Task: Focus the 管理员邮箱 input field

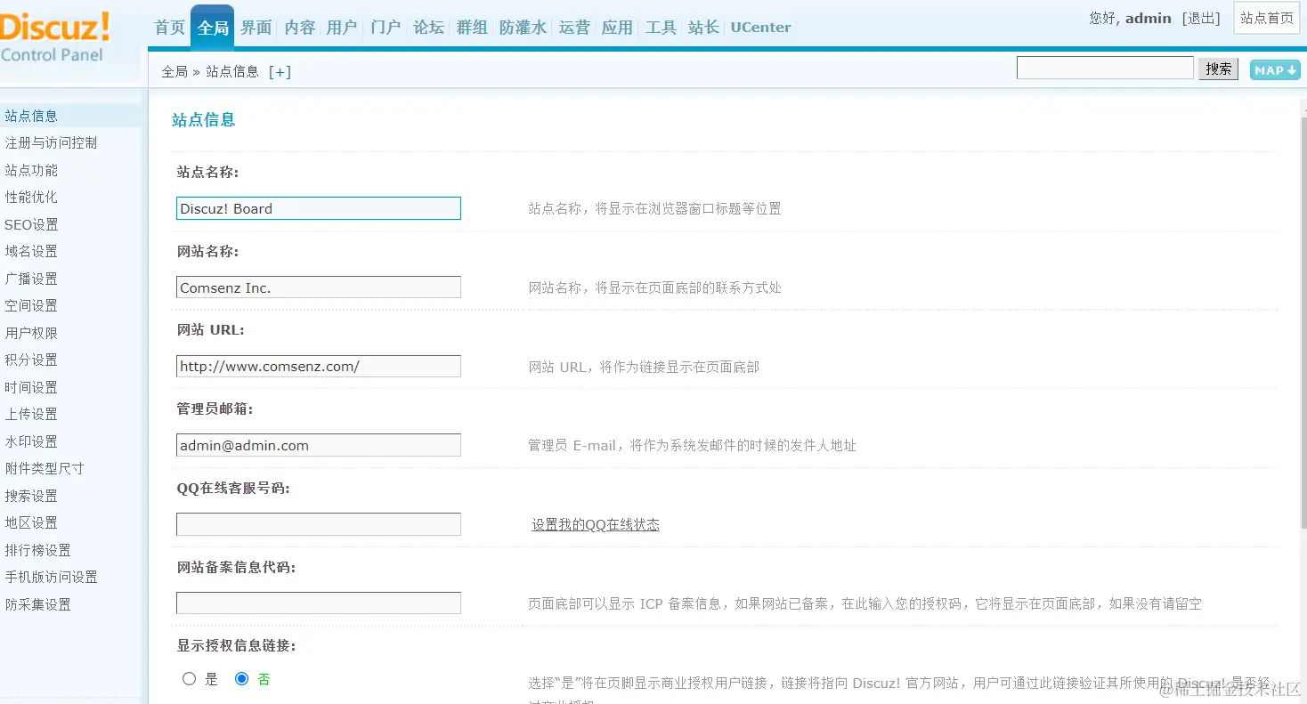Action: pyautogui.click(x=319, y=445)
